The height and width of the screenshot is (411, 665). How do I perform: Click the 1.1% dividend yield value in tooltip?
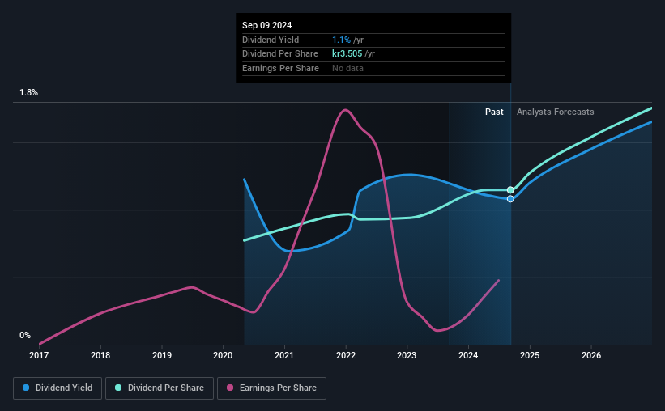tap(341, 40)
